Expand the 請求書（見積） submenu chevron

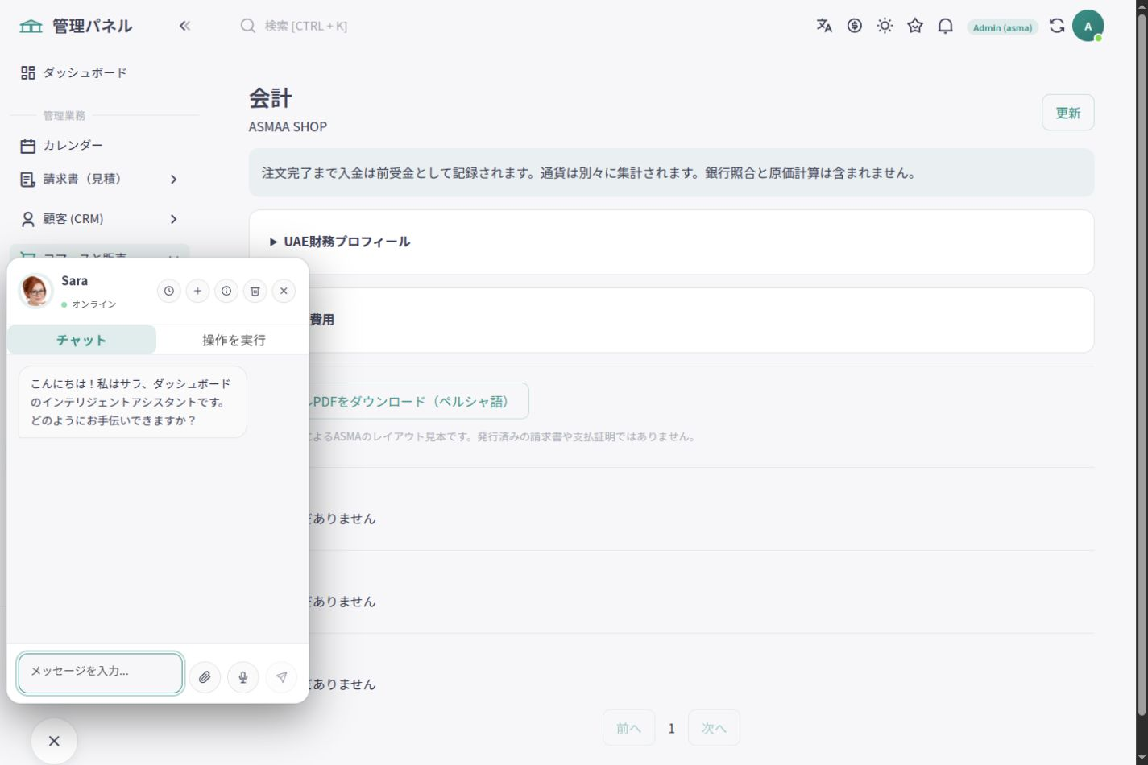[173, 180]
